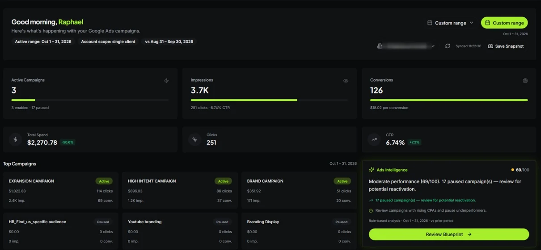Click the Ads Intelligence sparkle icon
The width and height of the screenshot is (541, 250).
[372, 170]
